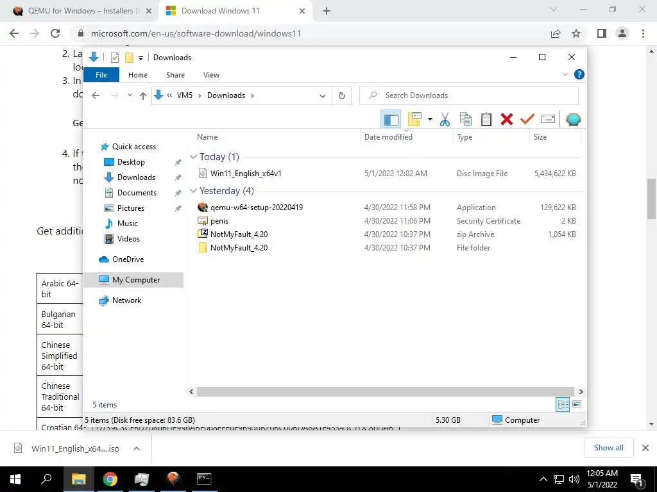Viewport: 657px width, 492px height.
Task: Click the volume speaker tray icon
Action: tap(574, 479)
